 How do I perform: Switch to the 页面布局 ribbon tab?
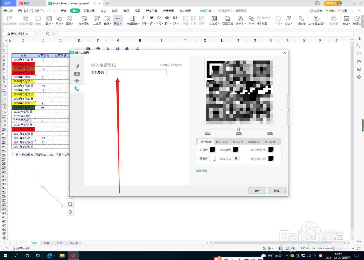tap(89, 11)
